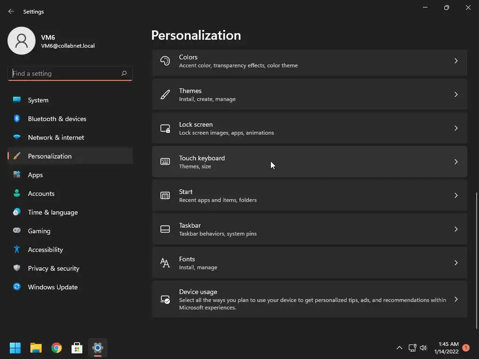
Task: Click the Colors palette icon
Action: tap(165, 61)
